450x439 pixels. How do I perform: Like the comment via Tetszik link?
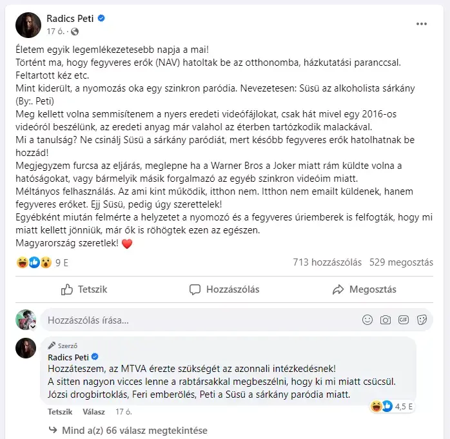tap(60, 412)
